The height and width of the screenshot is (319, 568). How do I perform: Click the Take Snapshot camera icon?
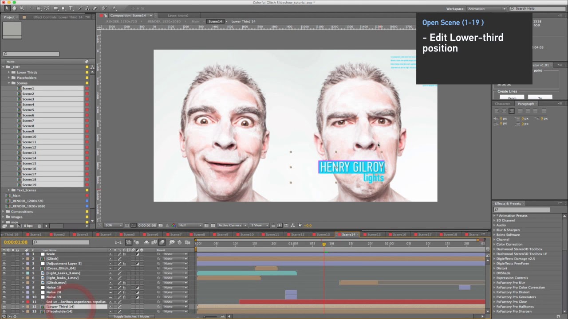click(161, 226)
